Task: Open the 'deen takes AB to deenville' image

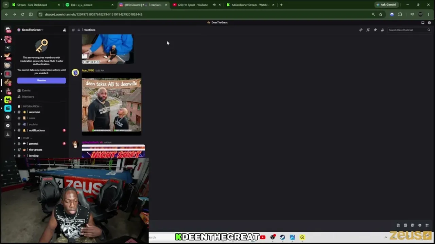Action: point(111,104)
